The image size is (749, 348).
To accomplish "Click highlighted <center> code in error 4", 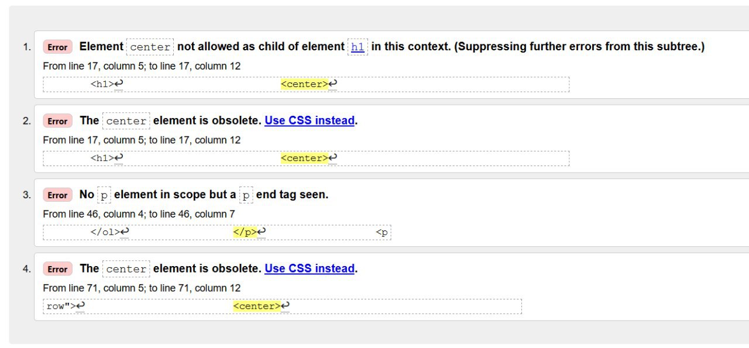I will pyautogui.click(x=257, y=306).
